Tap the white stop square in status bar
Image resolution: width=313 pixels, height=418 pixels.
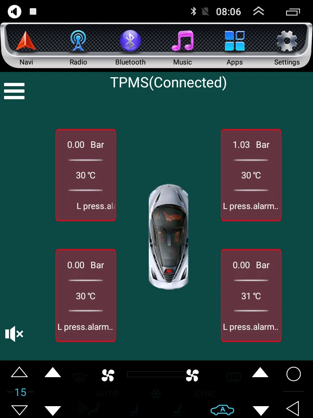[33, 11]
